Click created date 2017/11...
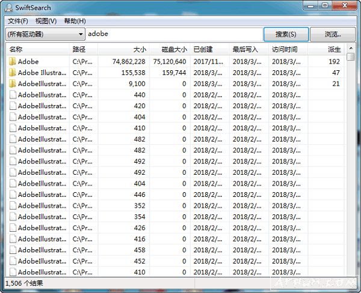Viewport: 361px width, 293px height. [x=208, y=62]
